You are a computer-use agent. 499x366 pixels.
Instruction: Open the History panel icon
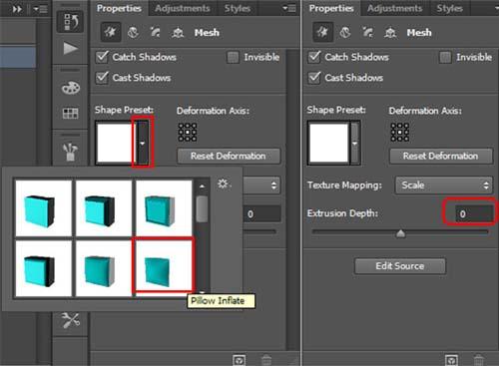pyautogui.click(x=71, y=22)
